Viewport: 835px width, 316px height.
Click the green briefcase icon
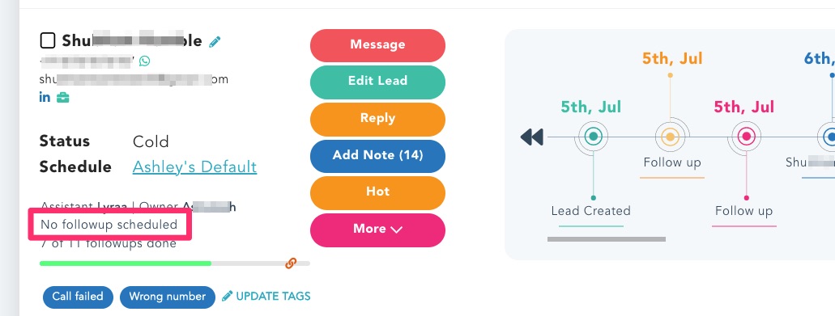(x=63, y=97)
